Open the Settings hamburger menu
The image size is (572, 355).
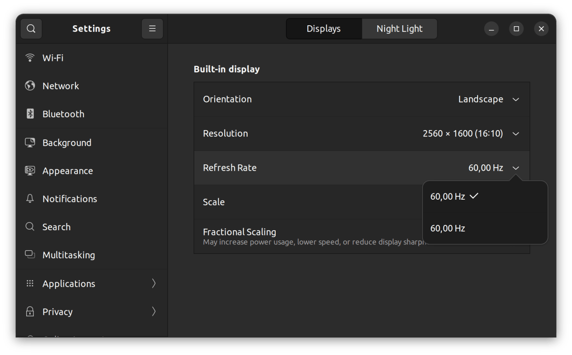152,29
